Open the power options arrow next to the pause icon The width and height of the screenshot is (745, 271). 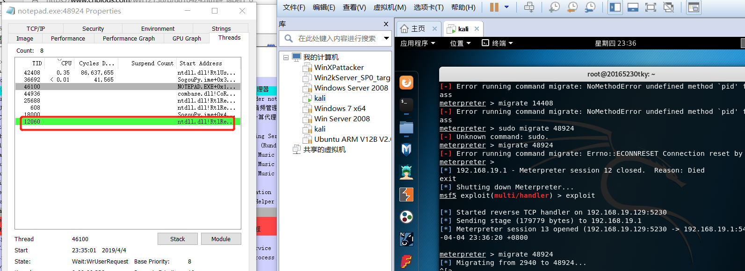(506, 7)
